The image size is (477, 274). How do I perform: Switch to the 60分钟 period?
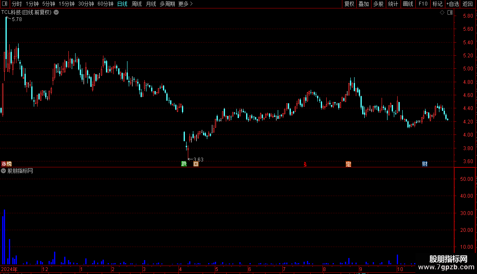coord(105,4)
